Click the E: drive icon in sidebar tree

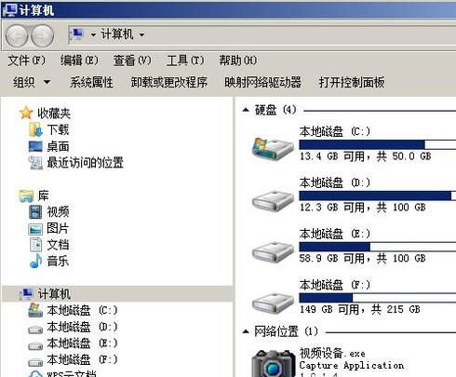point(35,345)
